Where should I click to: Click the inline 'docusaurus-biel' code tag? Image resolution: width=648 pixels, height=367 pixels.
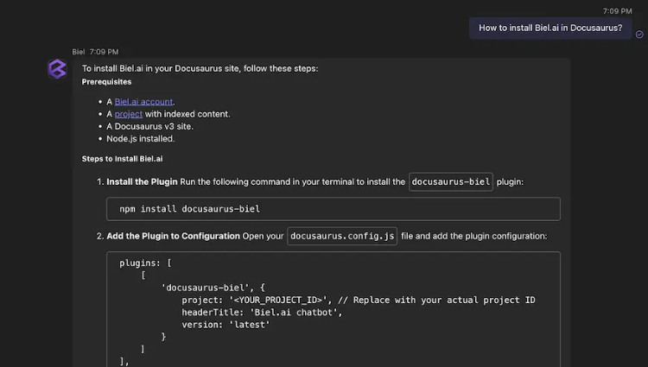tap(450, 182)
